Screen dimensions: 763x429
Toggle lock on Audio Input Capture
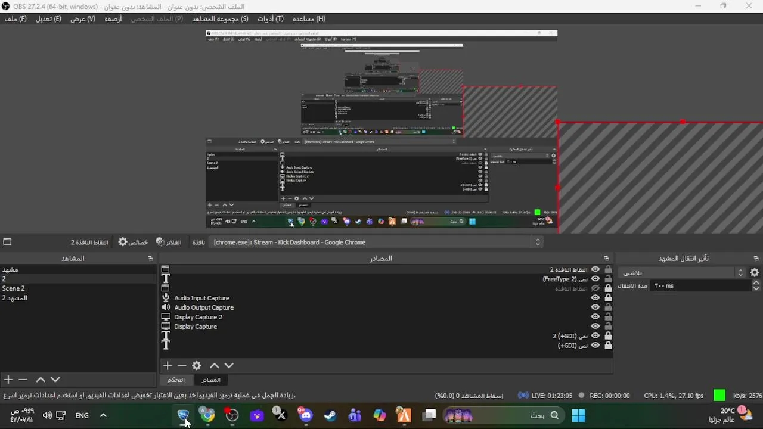[608, 298]
